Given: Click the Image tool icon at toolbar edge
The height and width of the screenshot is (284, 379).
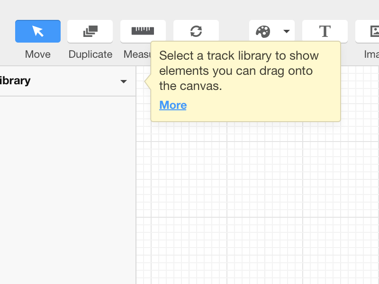Looking at the screenshot, I should (x=373, y=31).
